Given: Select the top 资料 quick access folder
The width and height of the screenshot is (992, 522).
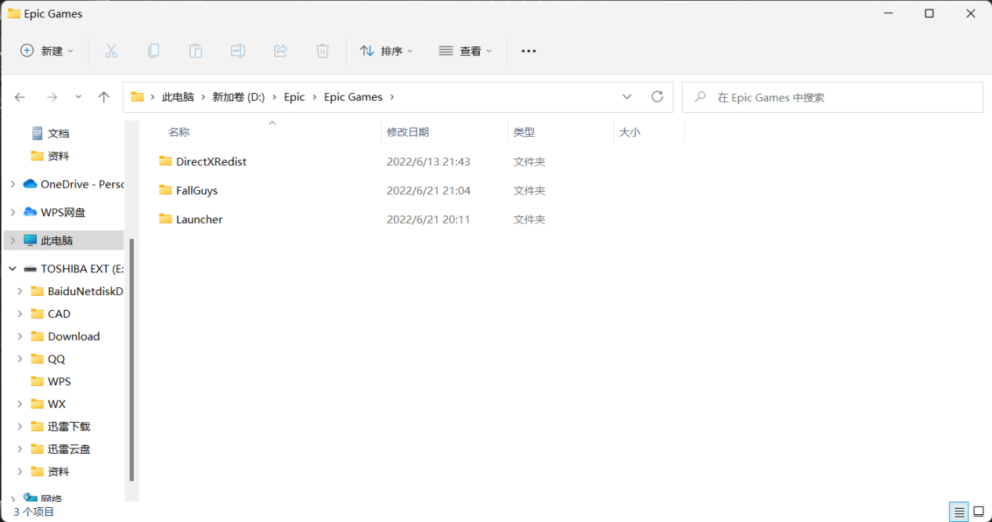Looking at the screenshot, I should (x=59, y=156).
